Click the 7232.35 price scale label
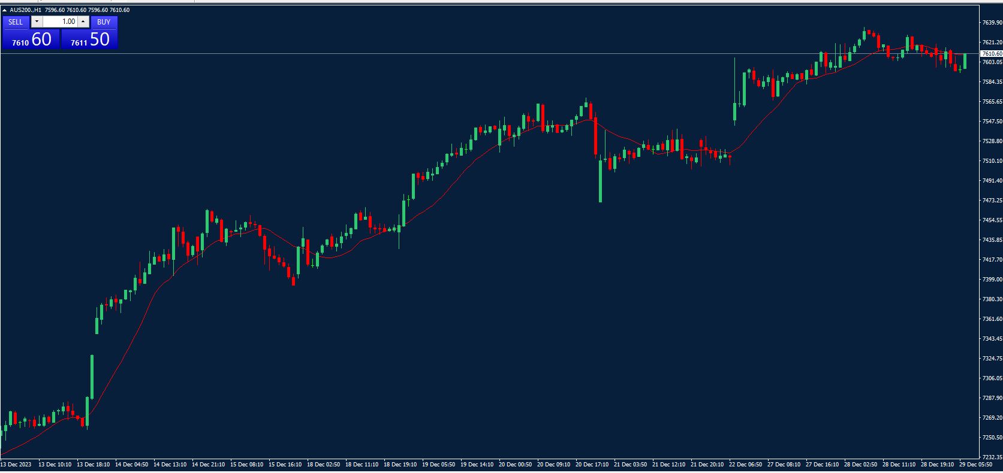1003x473 pixels. [x=992, y=457]
